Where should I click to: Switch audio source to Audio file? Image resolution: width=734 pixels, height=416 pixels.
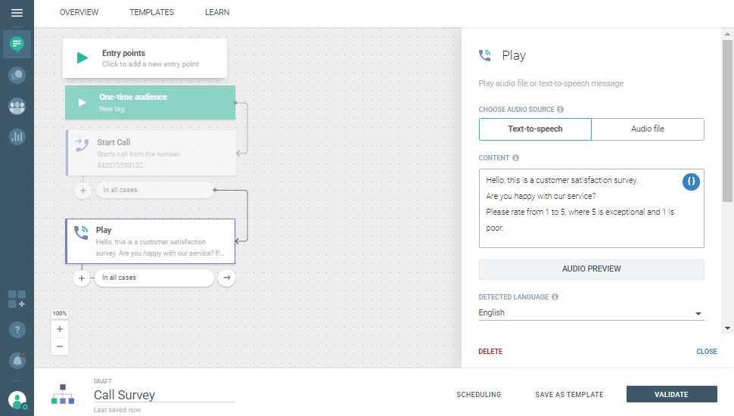[x=647, y=129]
